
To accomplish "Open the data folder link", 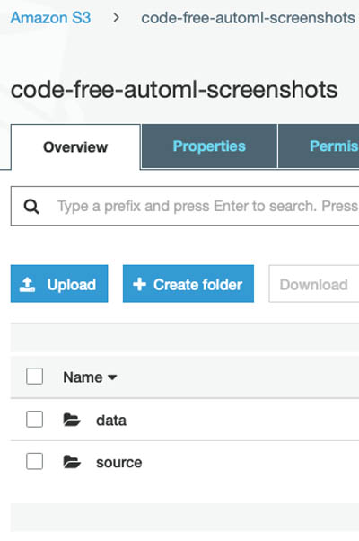I will point(111,421).
